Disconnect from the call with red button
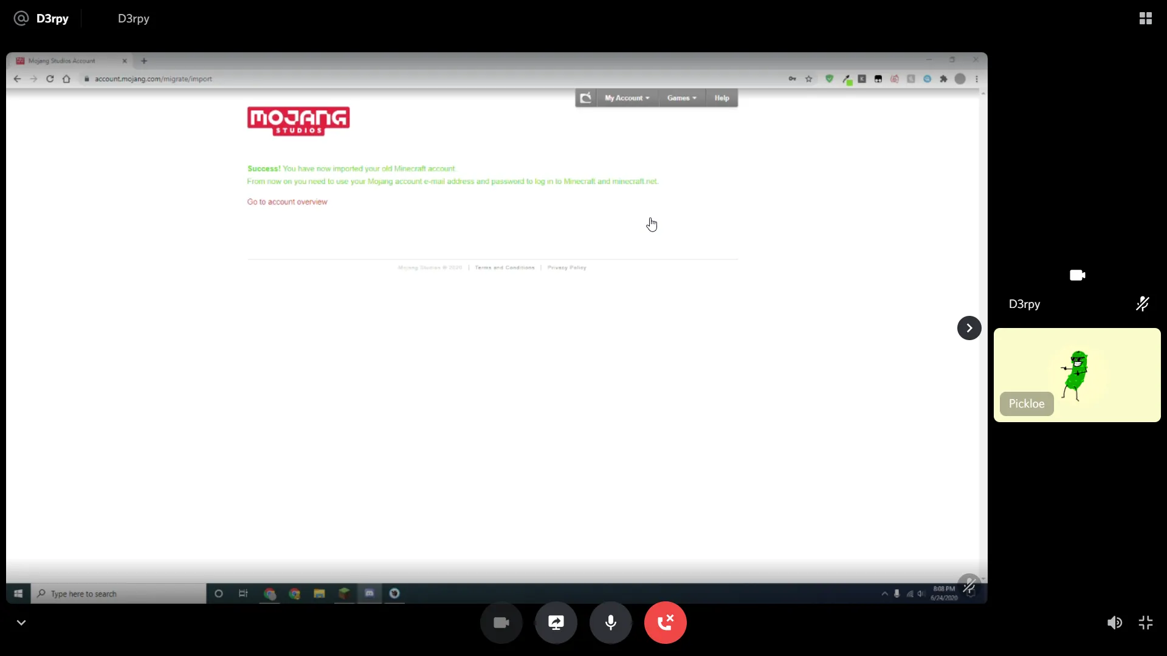This screenshot has width=1167, height=656. 665,623
